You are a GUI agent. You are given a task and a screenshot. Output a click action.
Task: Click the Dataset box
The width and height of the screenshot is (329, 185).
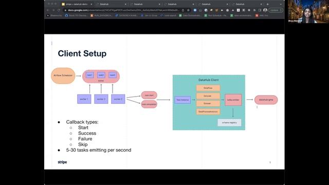208,103
